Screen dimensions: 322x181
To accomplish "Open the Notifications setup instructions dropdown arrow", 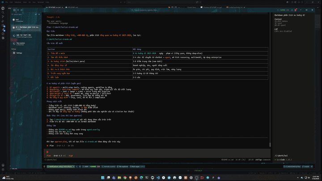I will pos(73,166).
